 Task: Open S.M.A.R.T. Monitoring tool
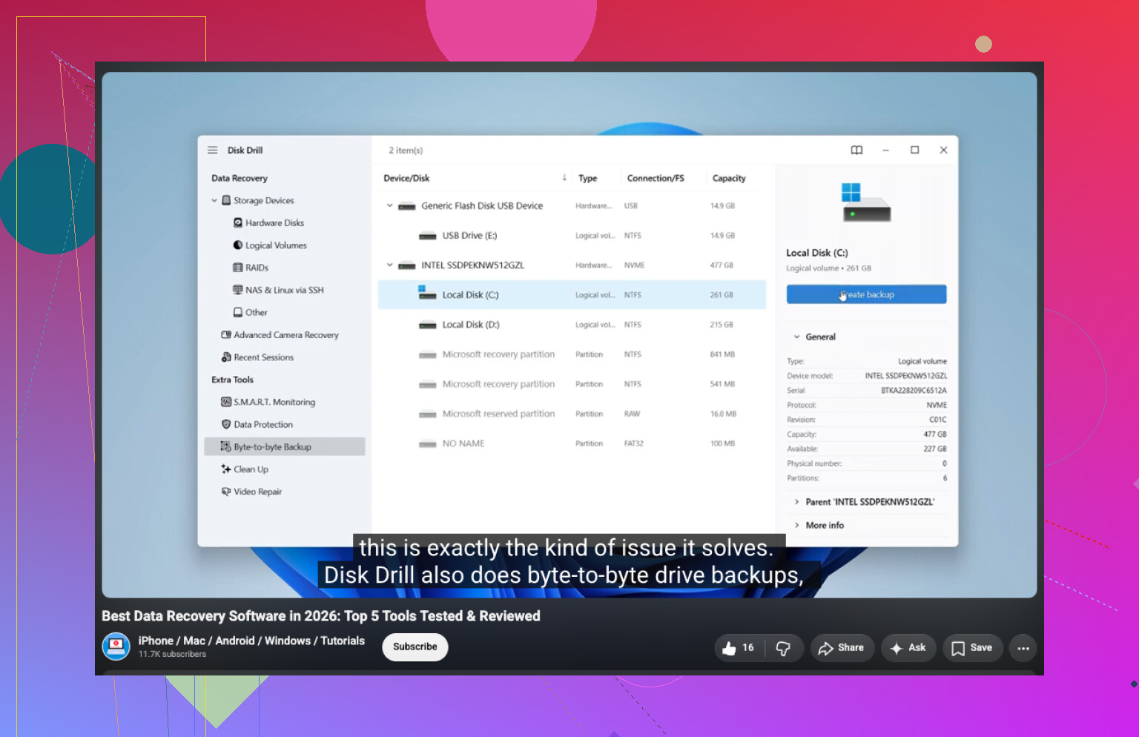(x=274, y=402)
